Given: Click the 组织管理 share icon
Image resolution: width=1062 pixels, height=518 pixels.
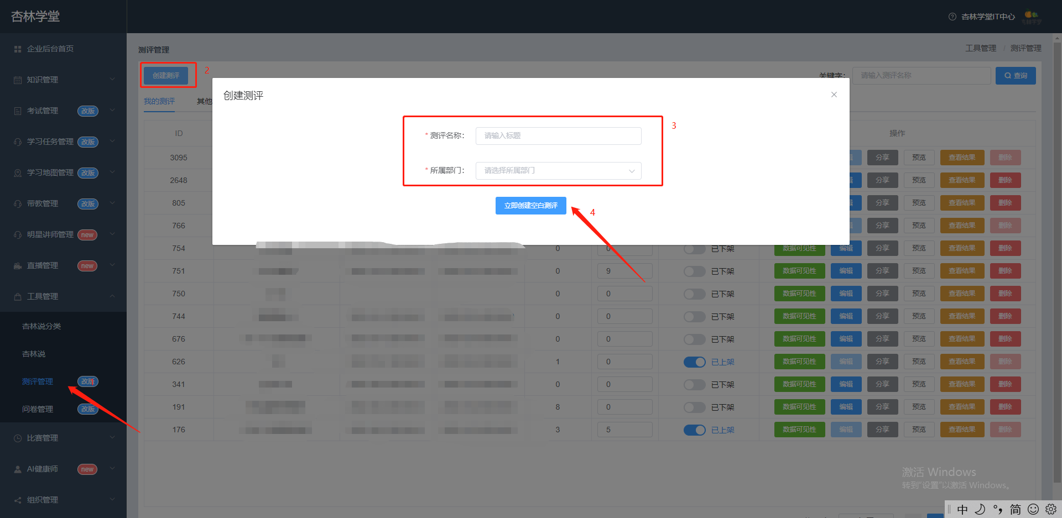Looking at the screenshot, I should pos(18,500).
